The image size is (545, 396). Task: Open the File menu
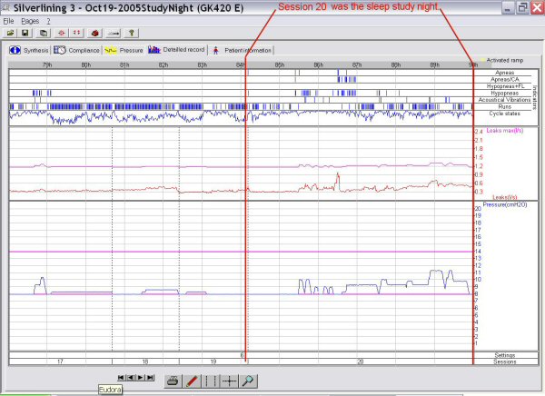tap(8, 21)
